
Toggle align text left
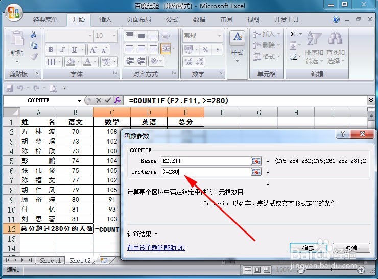130,49
